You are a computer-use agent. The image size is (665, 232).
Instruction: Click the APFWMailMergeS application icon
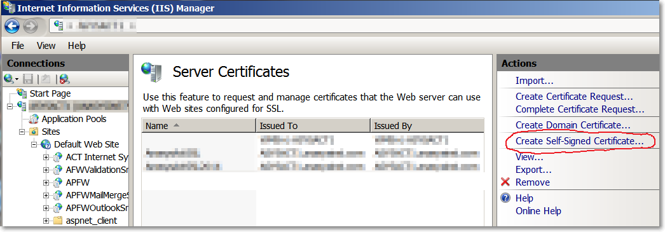[58, 196]
